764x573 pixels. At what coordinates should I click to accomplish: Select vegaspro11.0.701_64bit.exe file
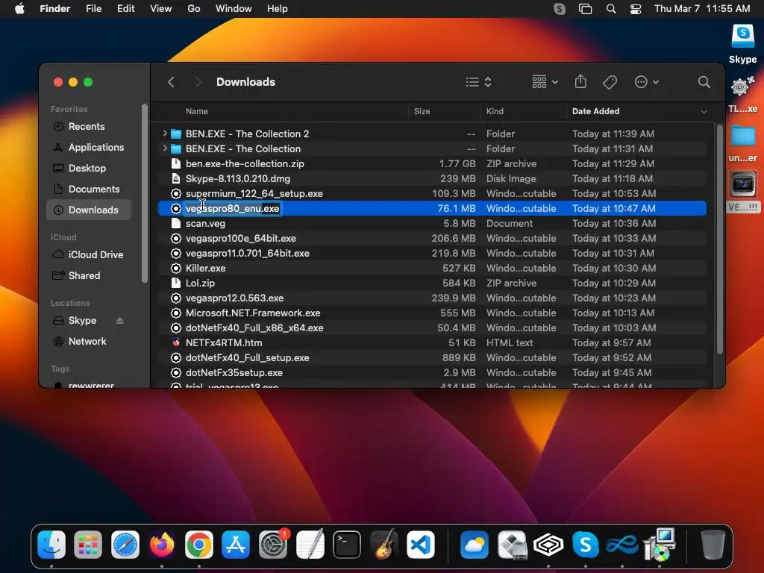pyautogui.click(x=432, y=254)
